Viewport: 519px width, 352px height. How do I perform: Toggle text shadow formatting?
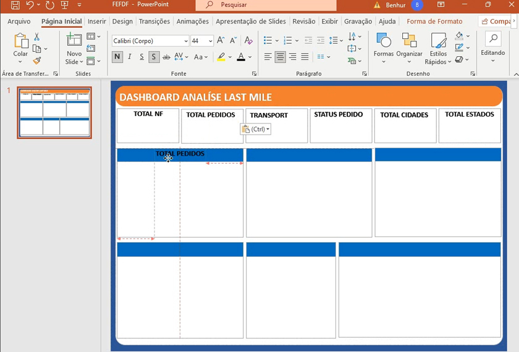point(154,57)
